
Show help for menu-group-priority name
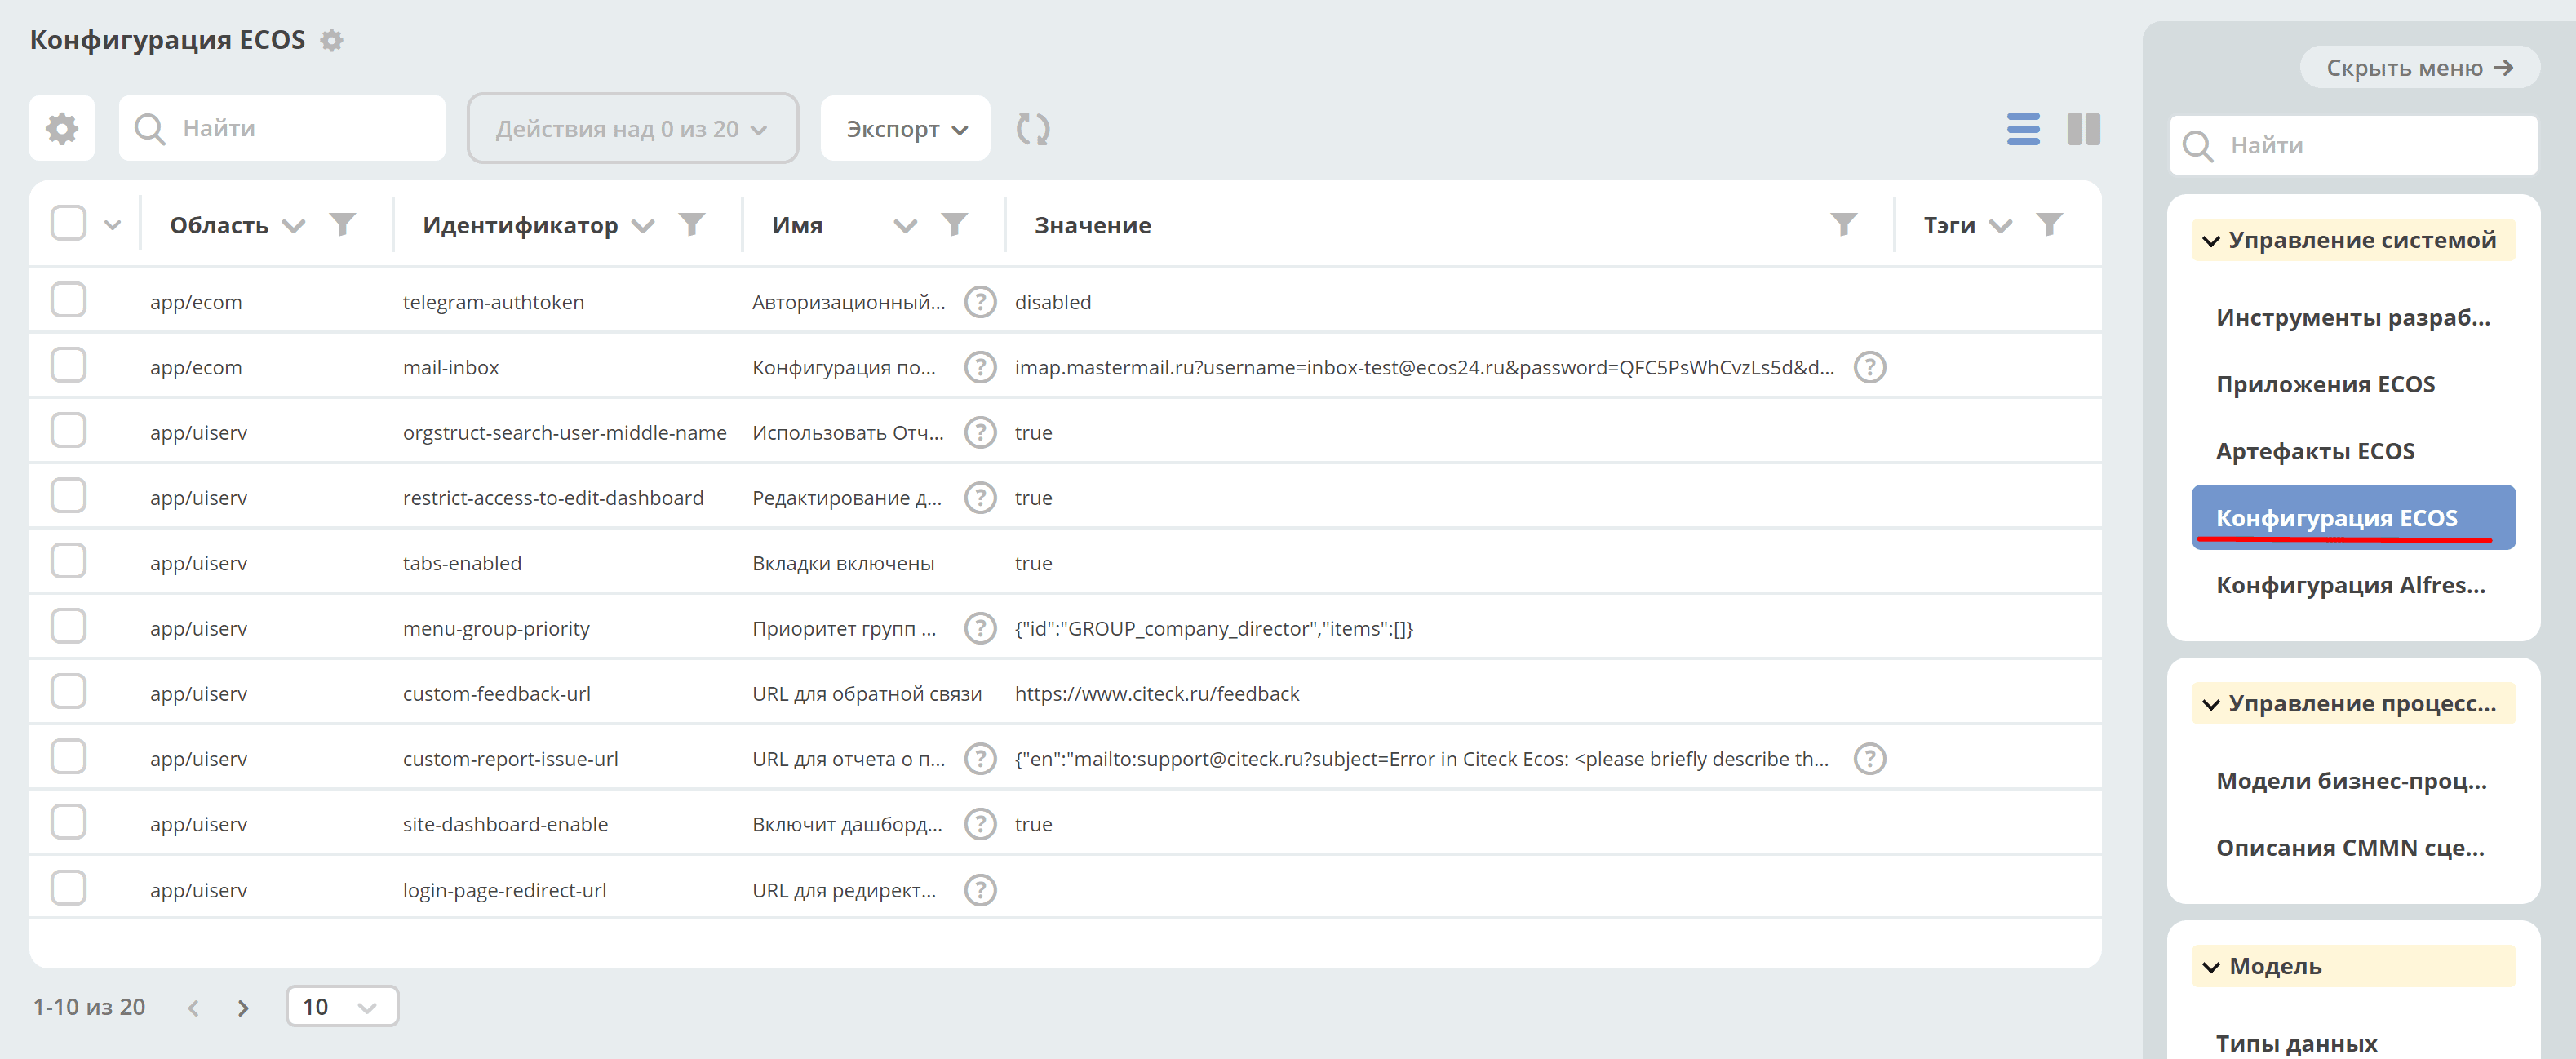[980, 628]
